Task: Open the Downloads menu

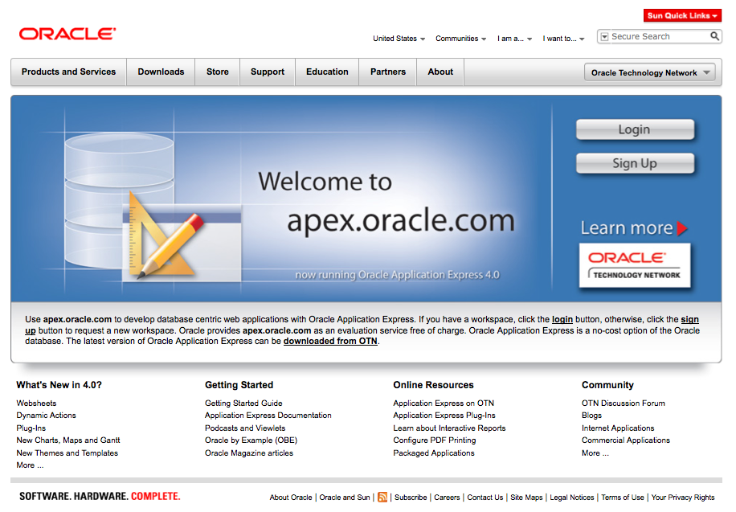Action: (161, 72)
